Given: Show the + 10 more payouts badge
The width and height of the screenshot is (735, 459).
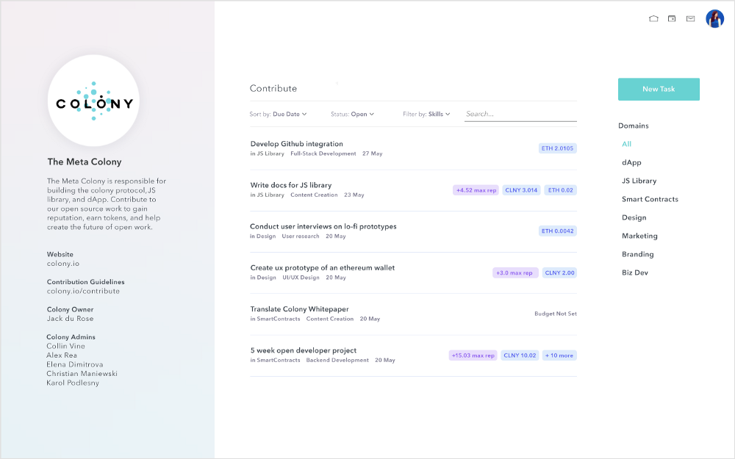Looking at the screenshot, I should coord(559,355).
